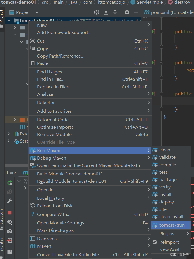Image resolution: width=194 pixels, height=259 pixels.
Task: Click the Open Terminal Maven icon
Action: [33, 165]
